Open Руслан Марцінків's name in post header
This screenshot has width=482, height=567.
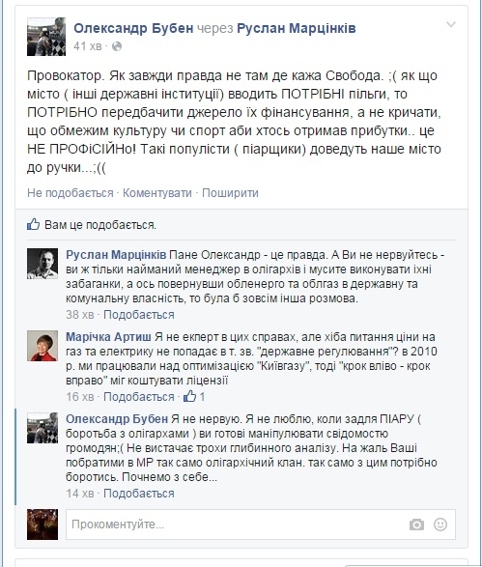(x=297, y=28)
